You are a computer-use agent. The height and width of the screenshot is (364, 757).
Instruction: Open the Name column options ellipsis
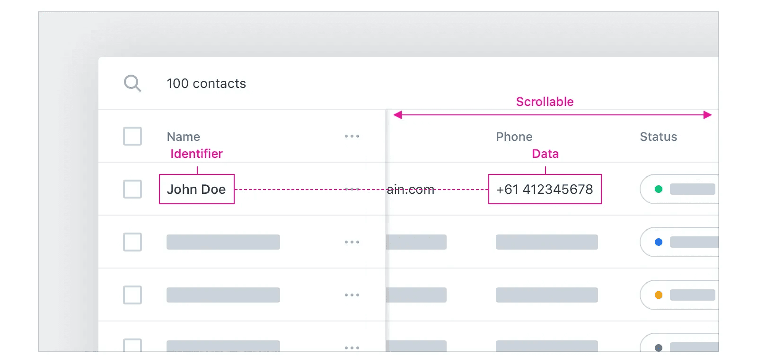point(352,136)
